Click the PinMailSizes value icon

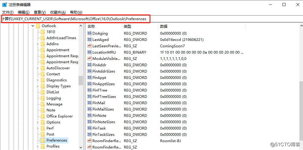coord(89,109)
